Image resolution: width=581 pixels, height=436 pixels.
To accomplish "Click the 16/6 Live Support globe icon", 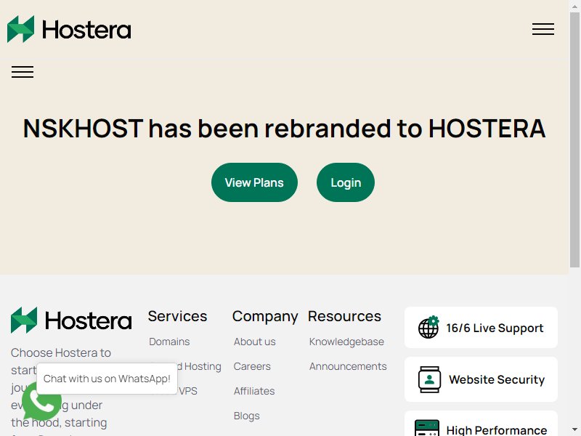I will tap(428, 327).
